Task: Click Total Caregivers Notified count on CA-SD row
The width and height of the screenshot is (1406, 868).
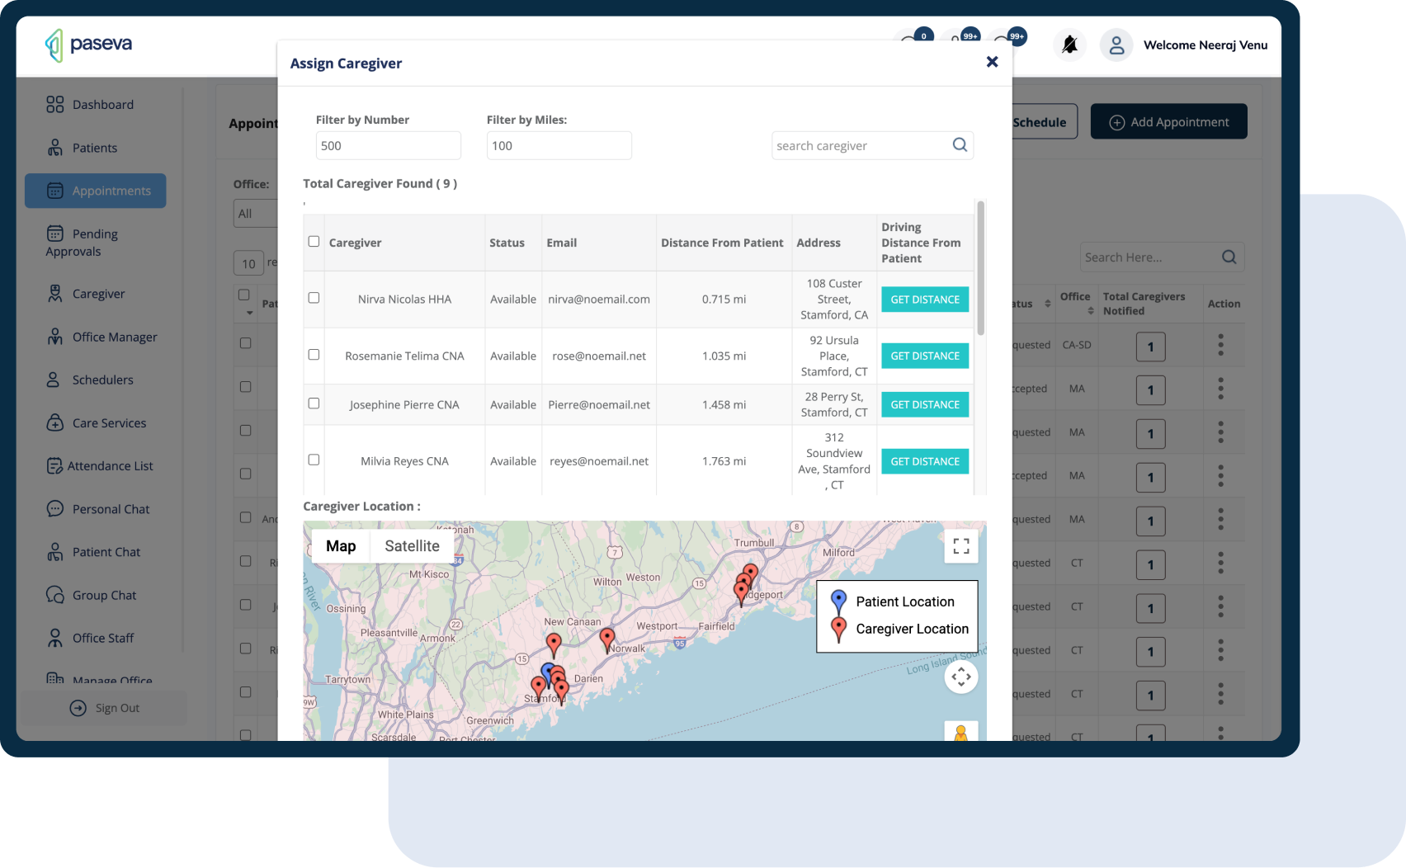Action: 1150,347
